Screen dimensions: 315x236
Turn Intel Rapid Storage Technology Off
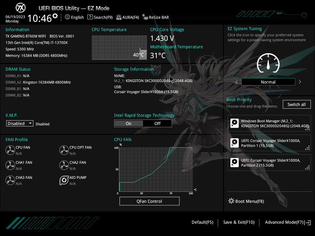coord(157,124)
